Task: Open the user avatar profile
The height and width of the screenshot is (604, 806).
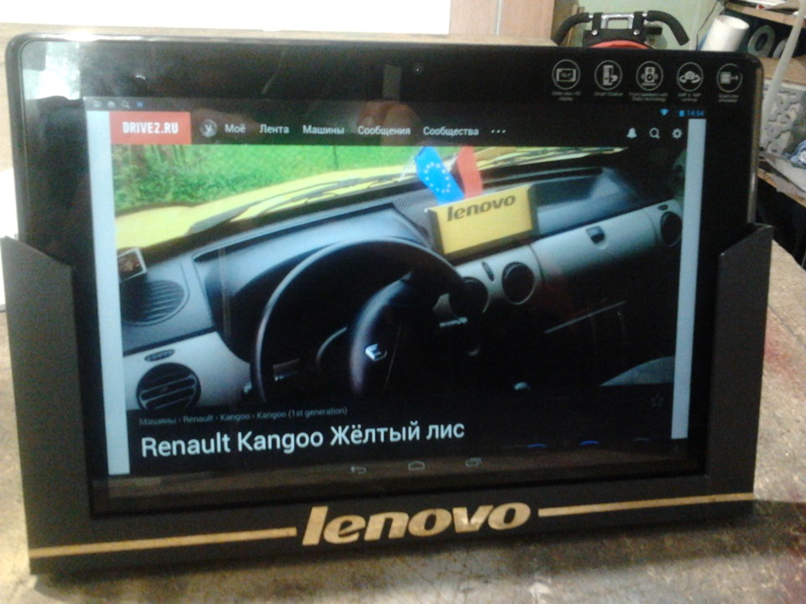Action: [207, 128]
